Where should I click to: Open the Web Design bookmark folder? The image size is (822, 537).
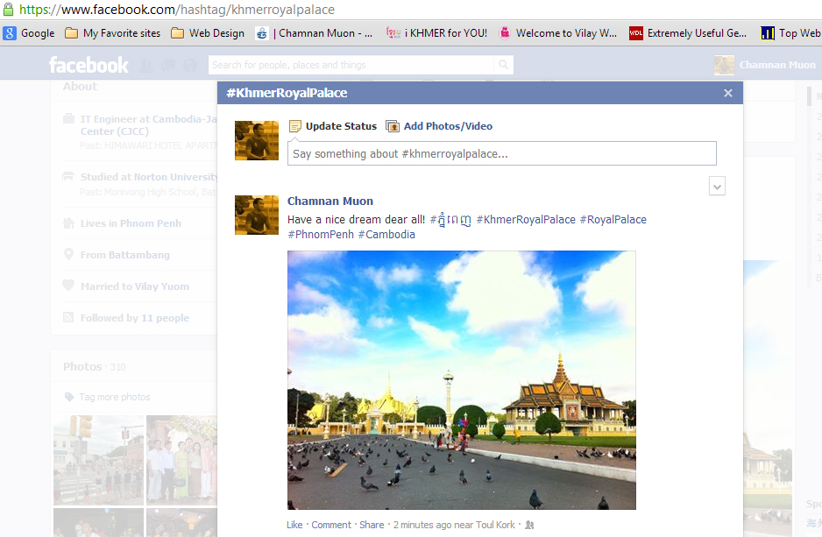click(x=208, y=33)
